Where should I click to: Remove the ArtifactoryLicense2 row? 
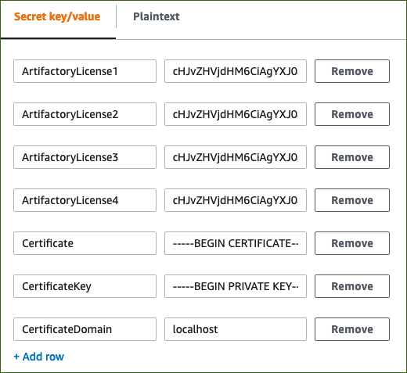(x=352, y=114)
